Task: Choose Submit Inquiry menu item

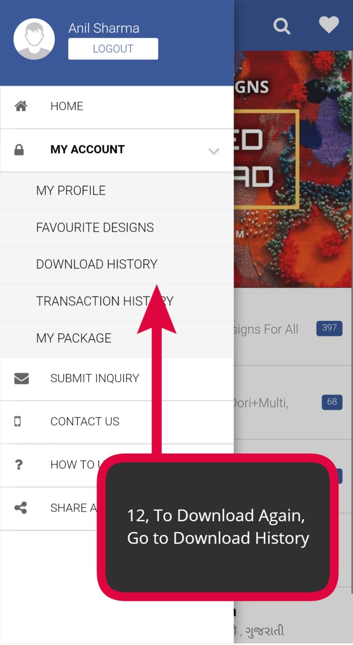Action: tap(117, 379)
